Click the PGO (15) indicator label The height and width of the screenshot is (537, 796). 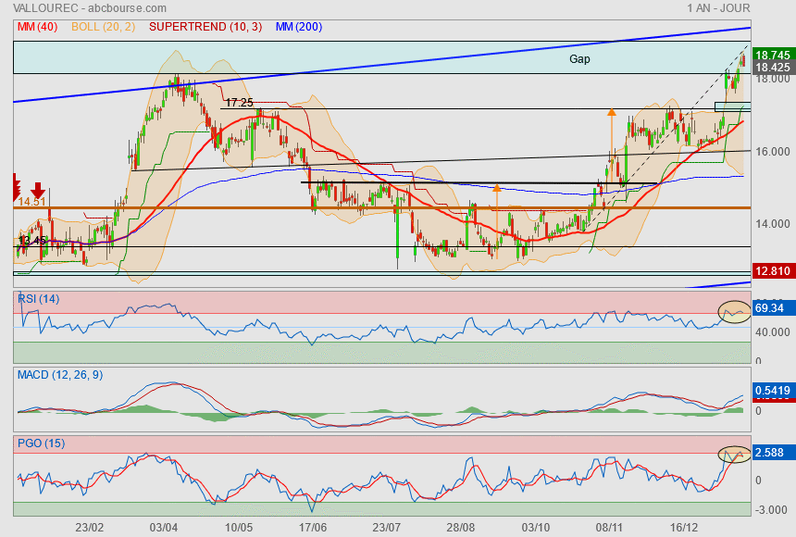click(41, 443)
